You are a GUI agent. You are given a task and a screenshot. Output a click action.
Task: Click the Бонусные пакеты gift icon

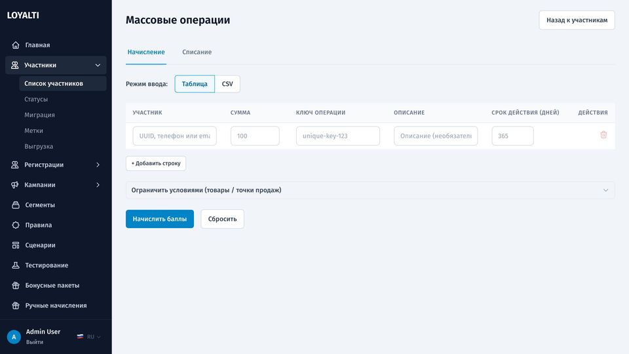(16, 285)
